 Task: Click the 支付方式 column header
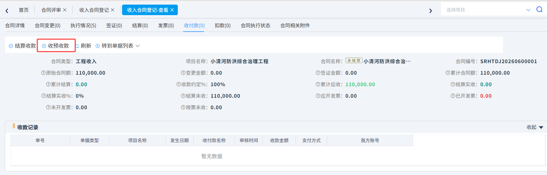[x=311, y=140]
